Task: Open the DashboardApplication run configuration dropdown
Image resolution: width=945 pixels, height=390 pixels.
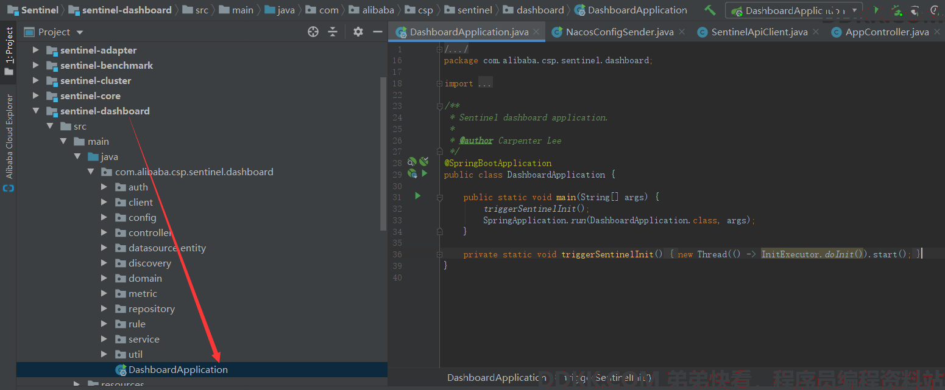Action: 794,10
